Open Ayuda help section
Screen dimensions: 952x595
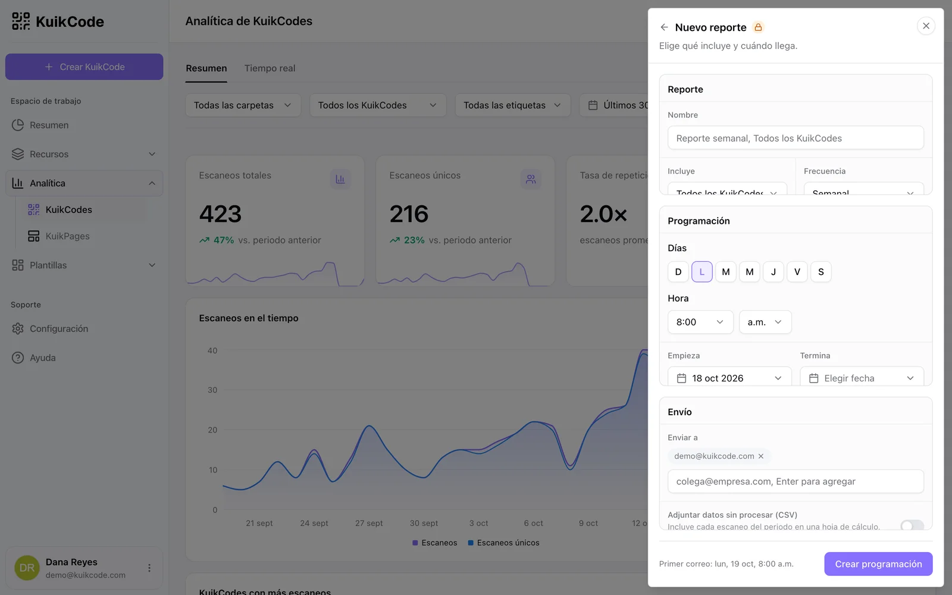click(x=84, y=358)
